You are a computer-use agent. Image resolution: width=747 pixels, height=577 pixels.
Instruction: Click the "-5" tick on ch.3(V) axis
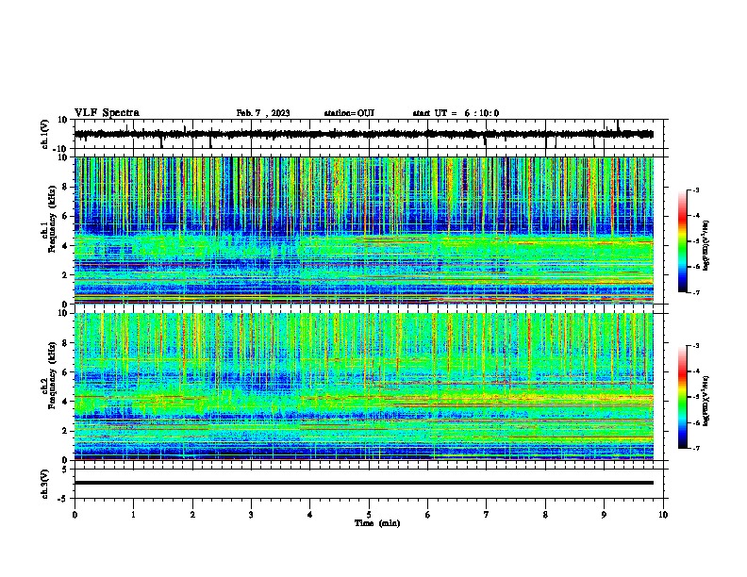[64, 499]
